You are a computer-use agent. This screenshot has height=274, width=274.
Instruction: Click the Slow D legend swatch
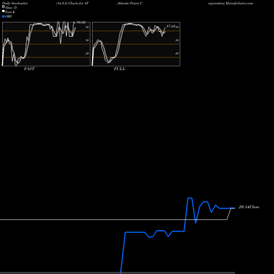pyautogui.click(x=3, y=7)
